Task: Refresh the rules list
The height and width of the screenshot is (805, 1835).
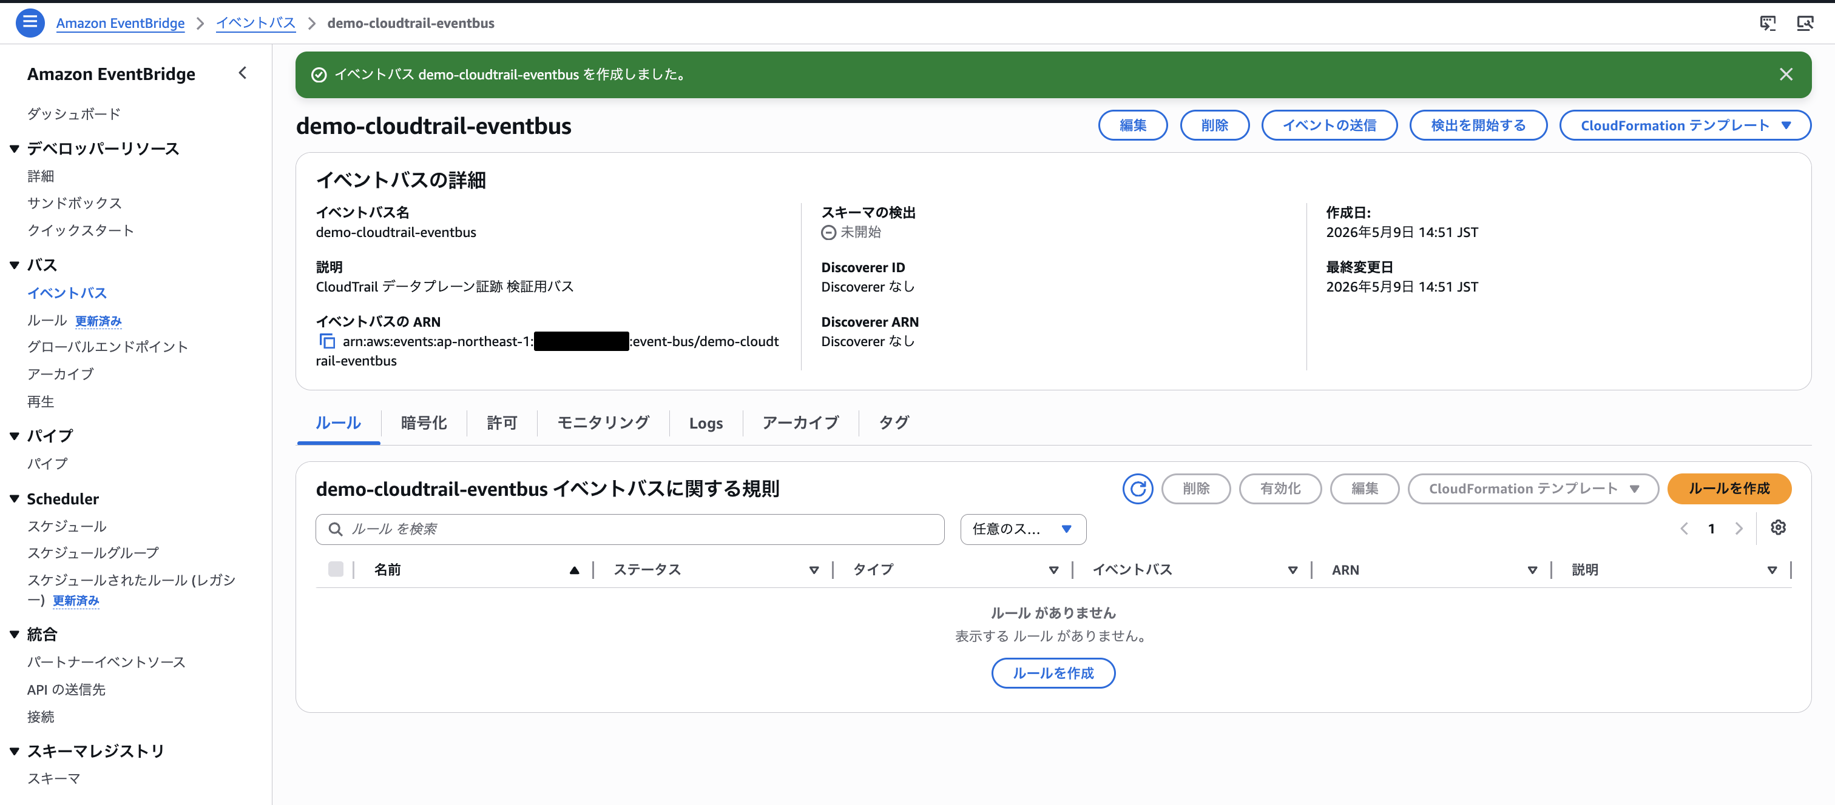Action: (1137, 488)
